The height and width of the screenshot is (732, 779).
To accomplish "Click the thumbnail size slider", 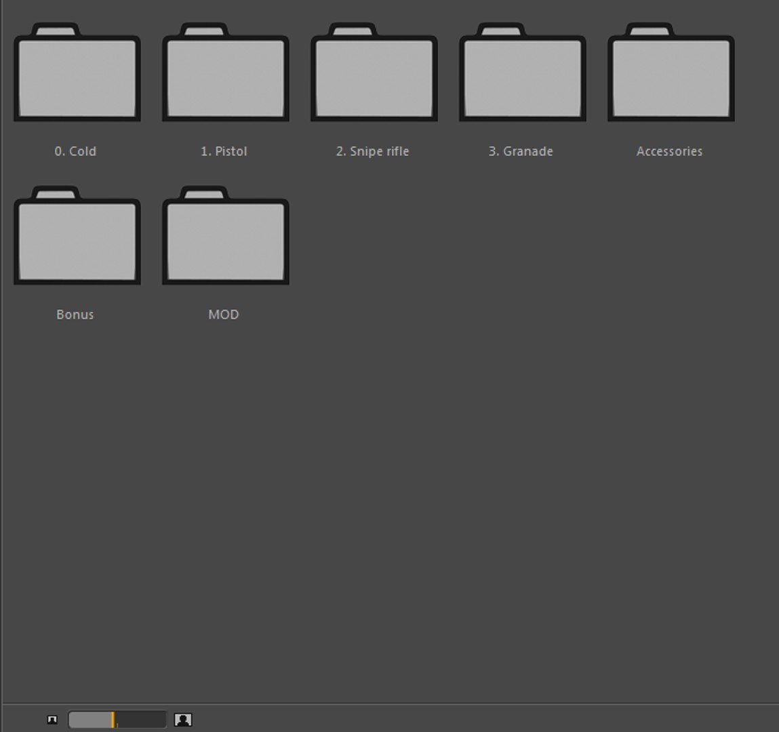I will tap(117, 720).
